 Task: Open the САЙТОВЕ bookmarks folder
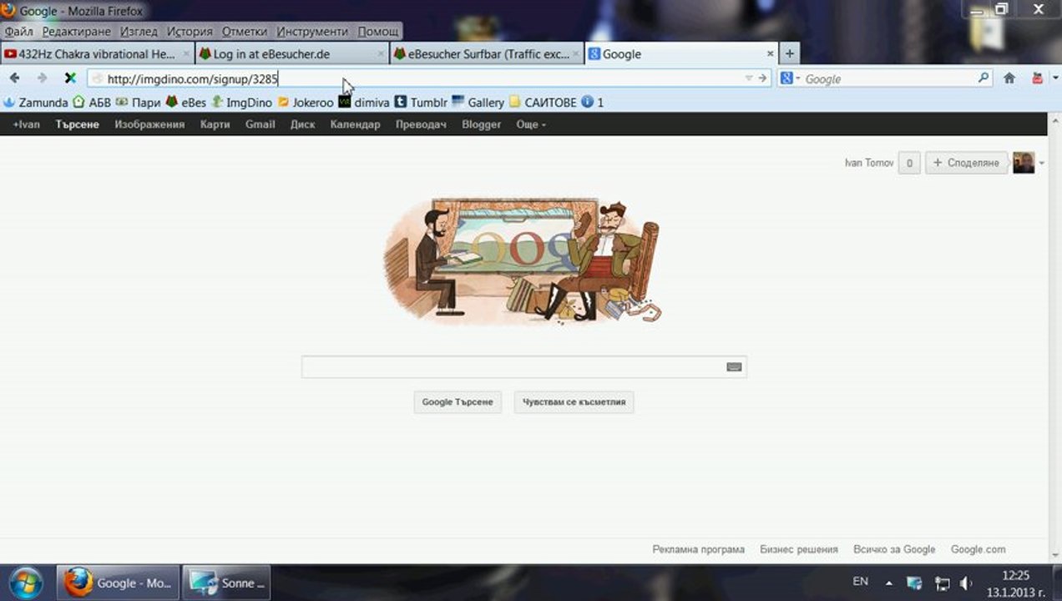pos(543,103)
